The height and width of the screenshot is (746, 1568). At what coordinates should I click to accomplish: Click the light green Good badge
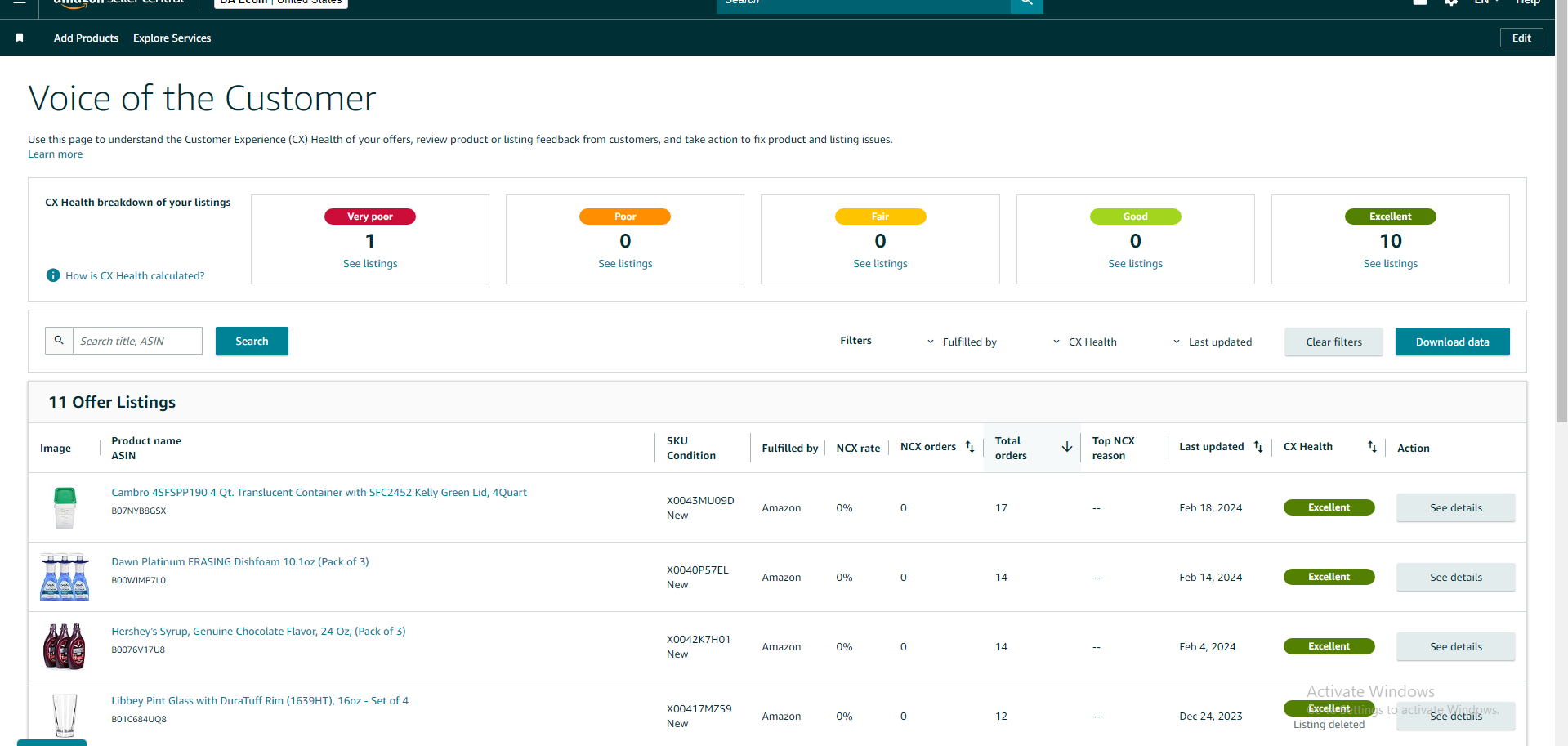pyautogui.click(x=1135, y=217)
